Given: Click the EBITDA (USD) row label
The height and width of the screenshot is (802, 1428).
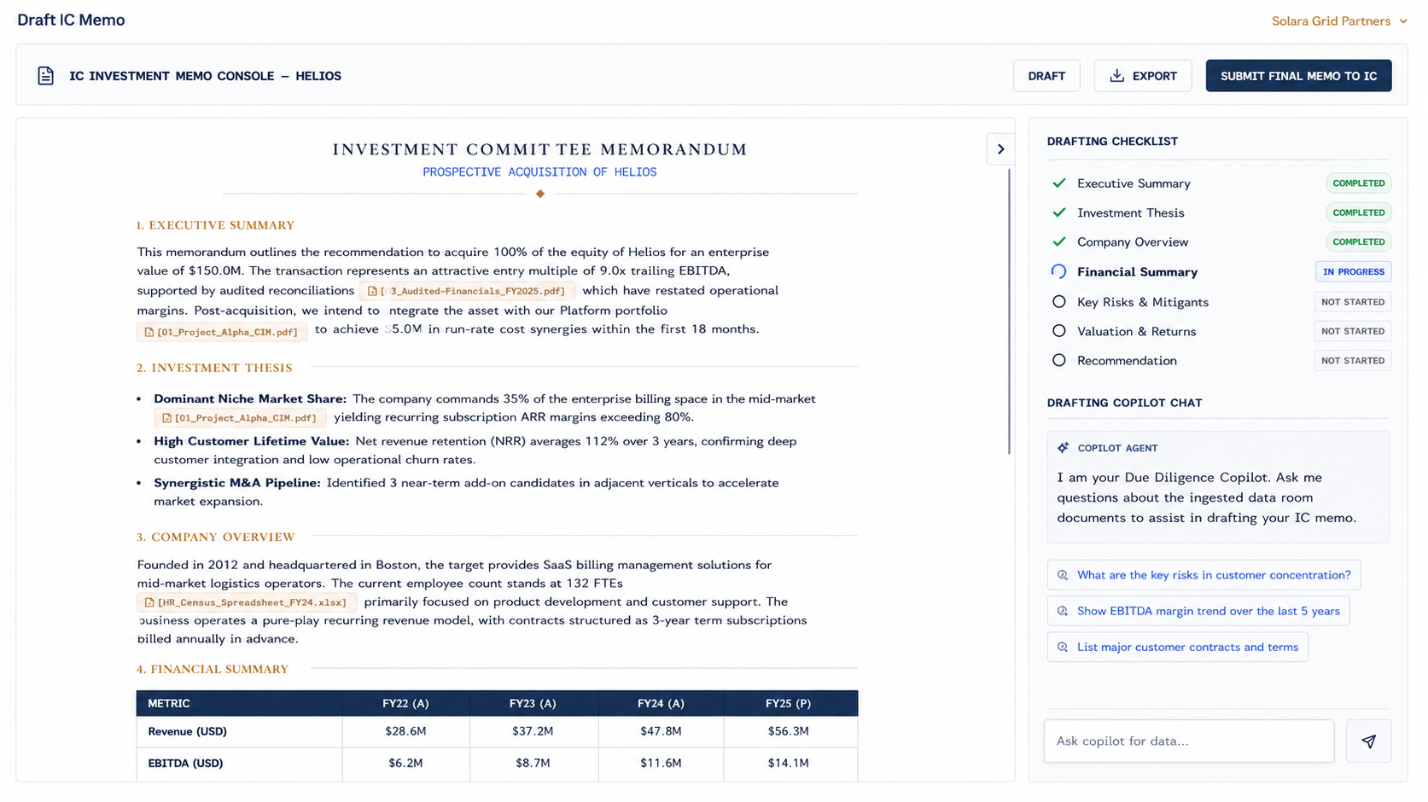Looking at the screenshot, I should [185, 763].
